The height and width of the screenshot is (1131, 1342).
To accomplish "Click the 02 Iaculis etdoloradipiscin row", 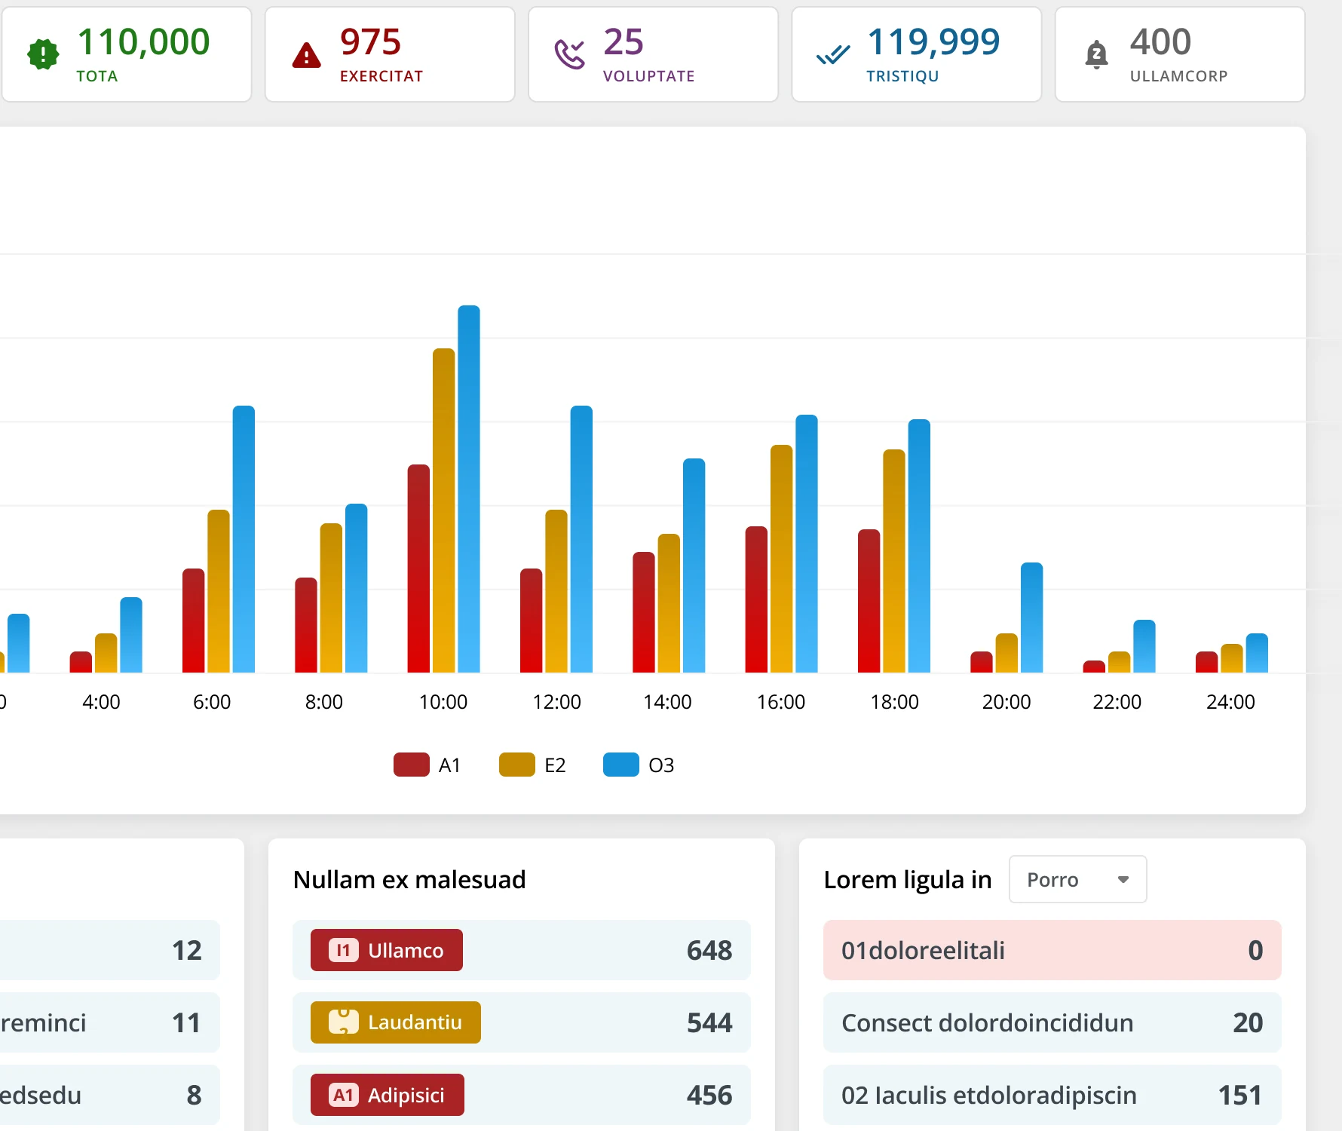I will point(1052,1095).
